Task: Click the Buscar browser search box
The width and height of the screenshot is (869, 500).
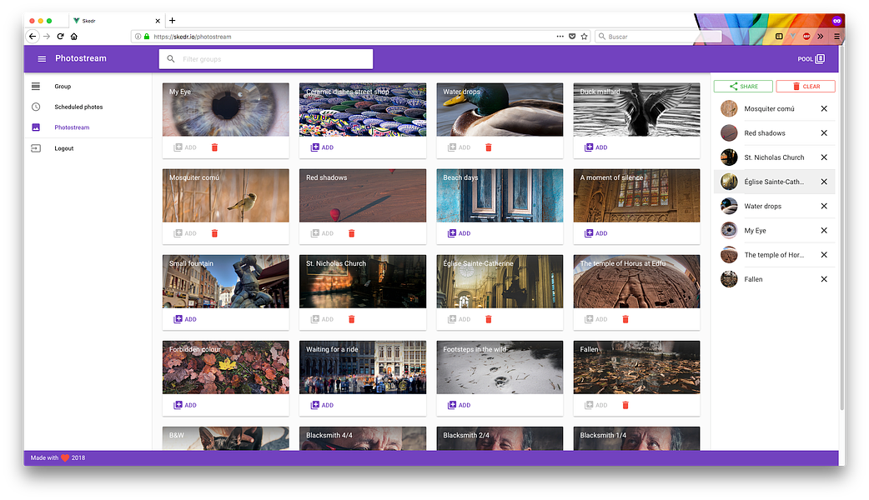Action: pyautogui.click(x=658, y=37)
